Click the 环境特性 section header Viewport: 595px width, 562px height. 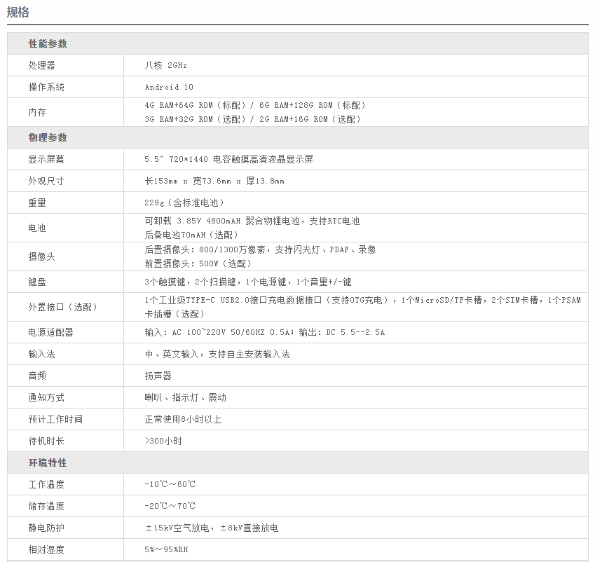tap(48, 462)
